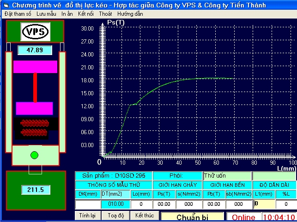Open the Kết nối menu

[86, 14]
